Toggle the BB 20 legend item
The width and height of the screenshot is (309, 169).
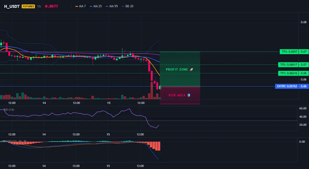(x=128, y=6)
